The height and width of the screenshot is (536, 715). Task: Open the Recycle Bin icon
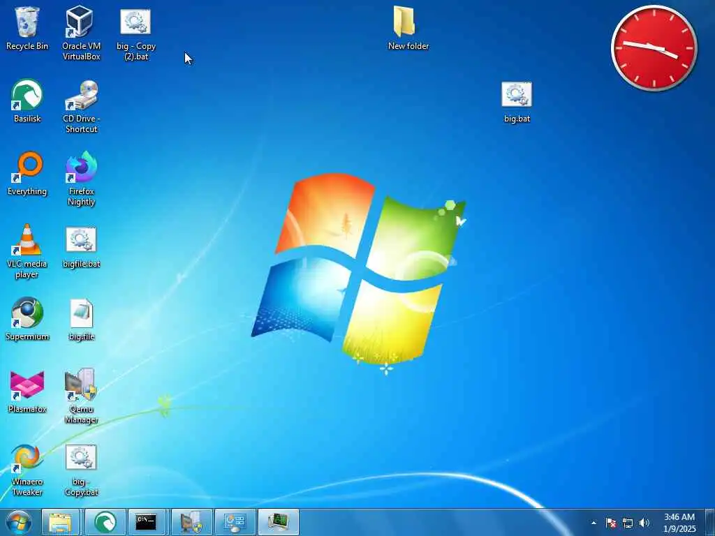click(x=27, y=28)
